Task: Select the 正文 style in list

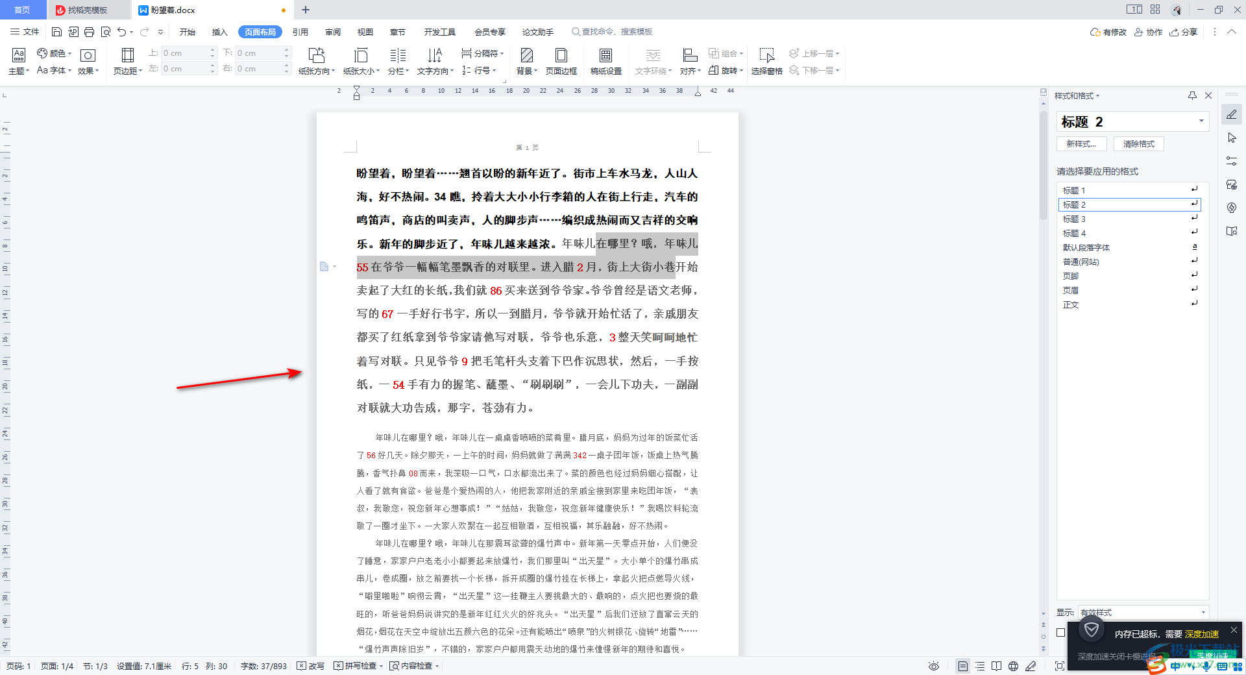Action: [1129, 304]
